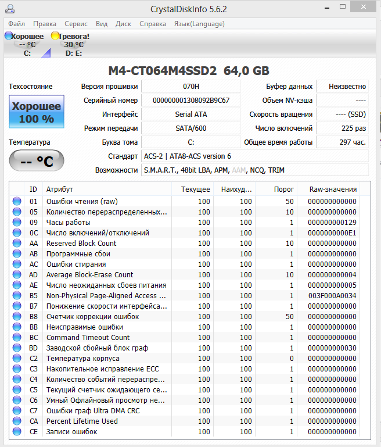Click status orb for CE Записи ошибок

(17, 431)
